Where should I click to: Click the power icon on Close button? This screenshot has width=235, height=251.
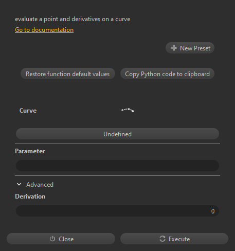[x=52, y=239]
